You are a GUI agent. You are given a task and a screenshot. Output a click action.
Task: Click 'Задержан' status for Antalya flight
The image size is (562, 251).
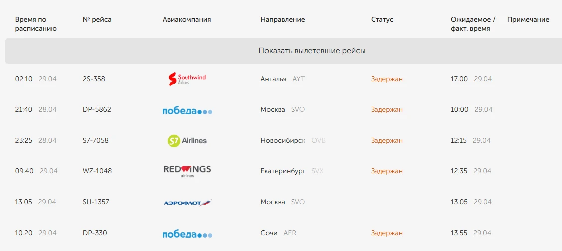386,79
